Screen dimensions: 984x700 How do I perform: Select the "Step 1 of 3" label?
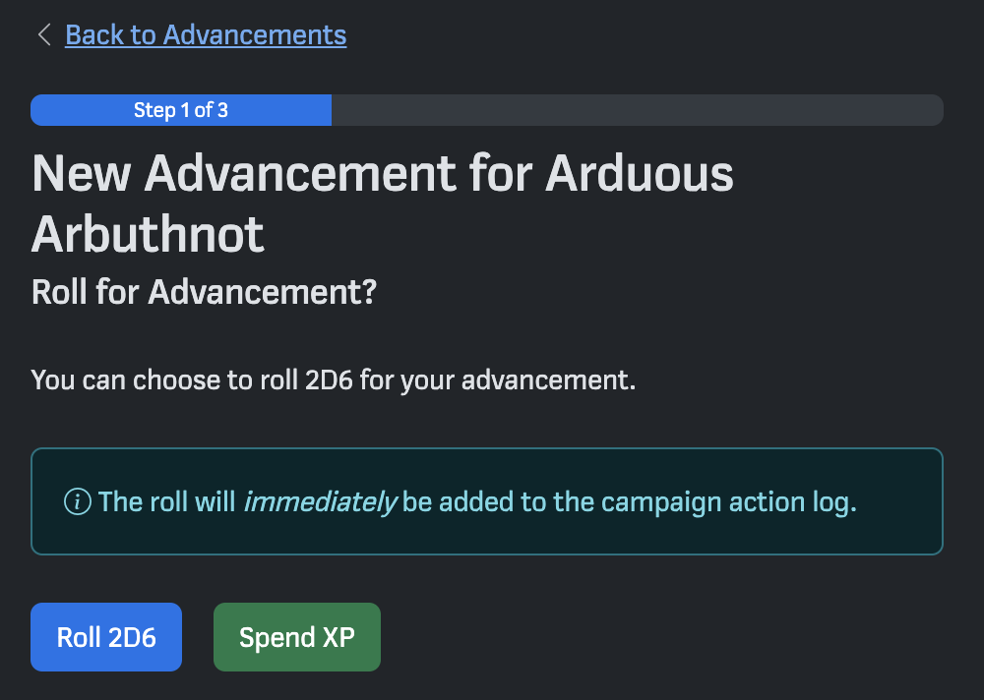click(181, 110)
